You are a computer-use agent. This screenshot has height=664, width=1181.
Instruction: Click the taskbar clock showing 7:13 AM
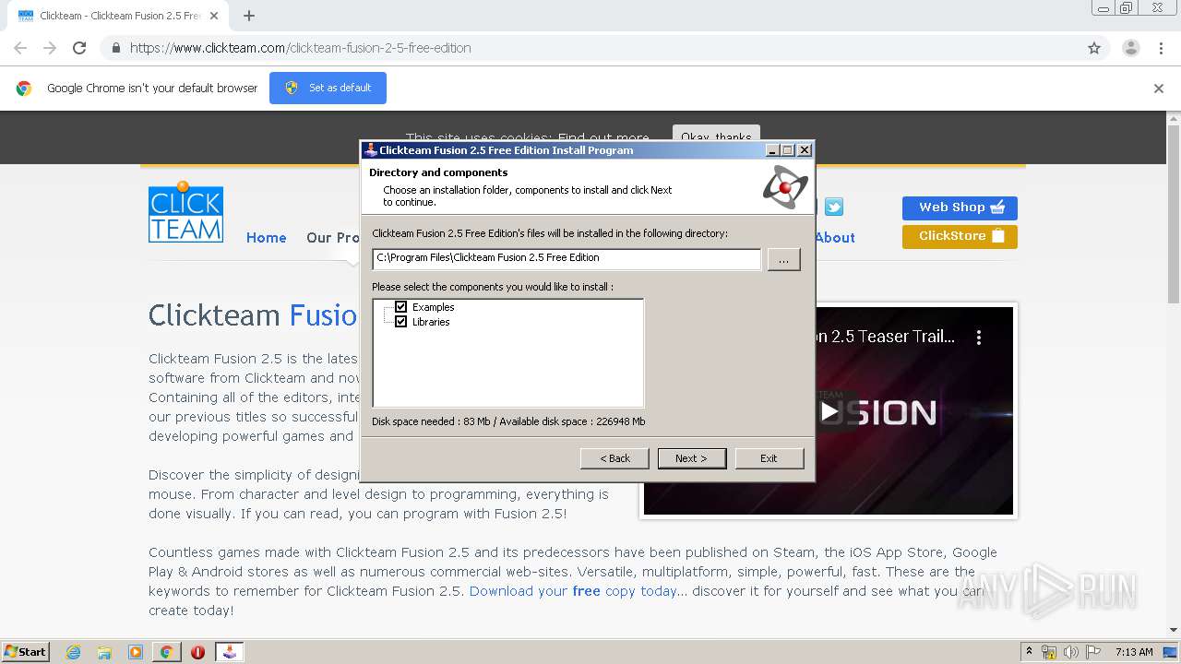coord(1134,652)
